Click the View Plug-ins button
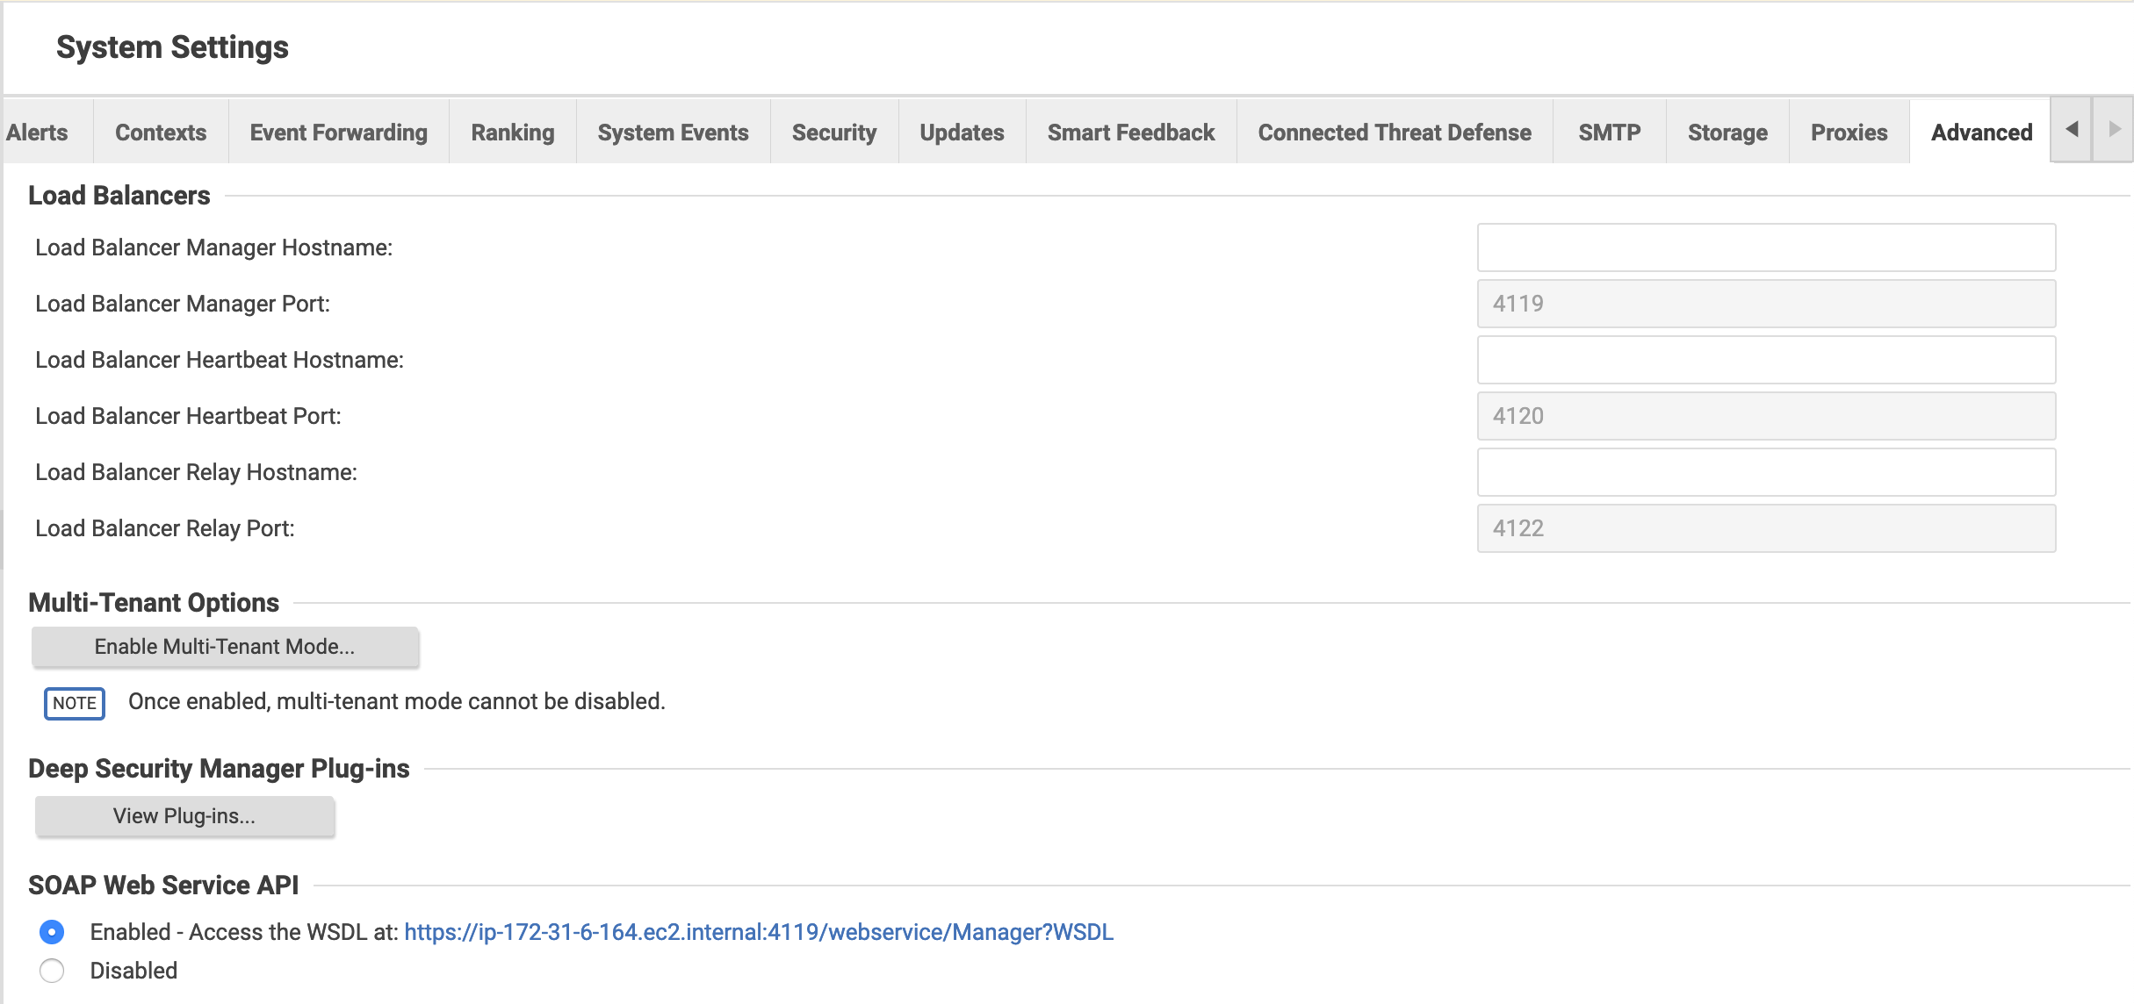 pos(184,816)
